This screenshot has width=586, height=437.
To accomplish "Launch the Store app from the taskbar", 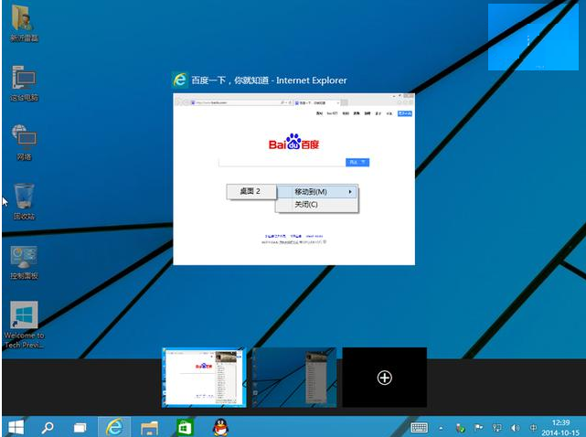I will [185, 427].
